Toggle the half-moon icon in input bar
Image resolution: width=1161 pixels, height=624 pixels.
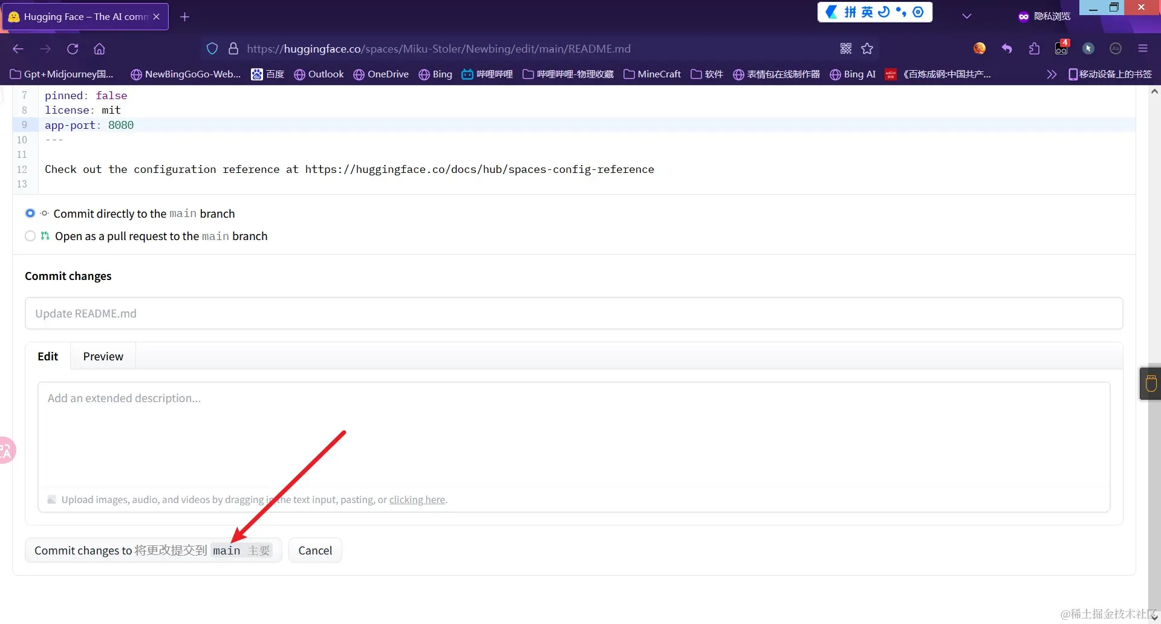tap(884, 12)
